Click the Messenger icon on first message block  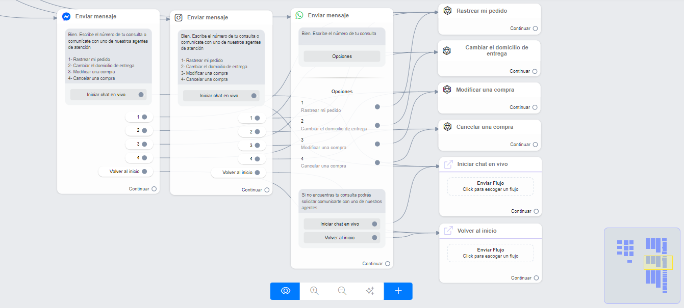tap(66, 16)
